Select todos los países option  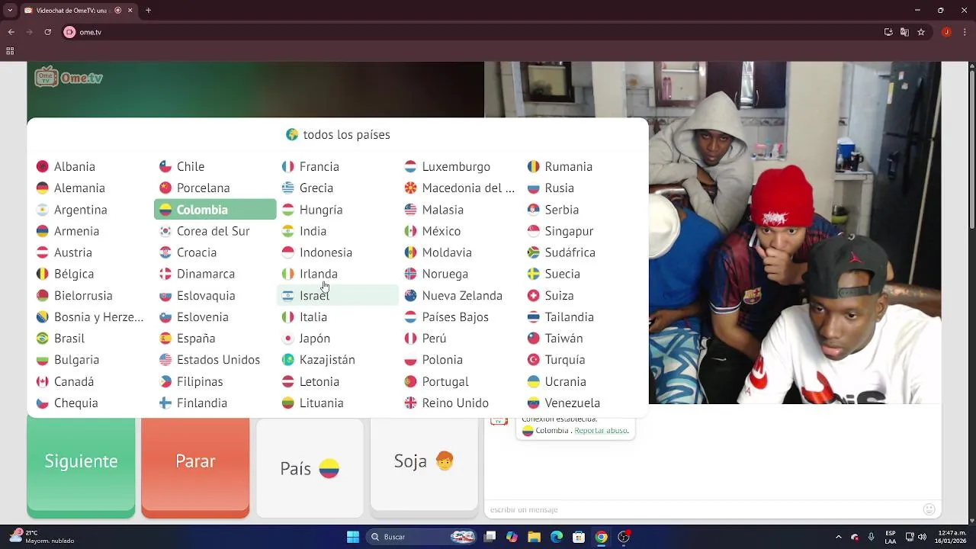click(x=338, y=134)
